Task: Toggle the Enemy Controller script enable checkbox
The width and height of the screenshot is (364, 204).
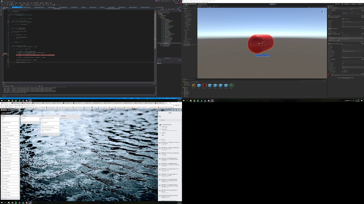Action: pos(330,44)
